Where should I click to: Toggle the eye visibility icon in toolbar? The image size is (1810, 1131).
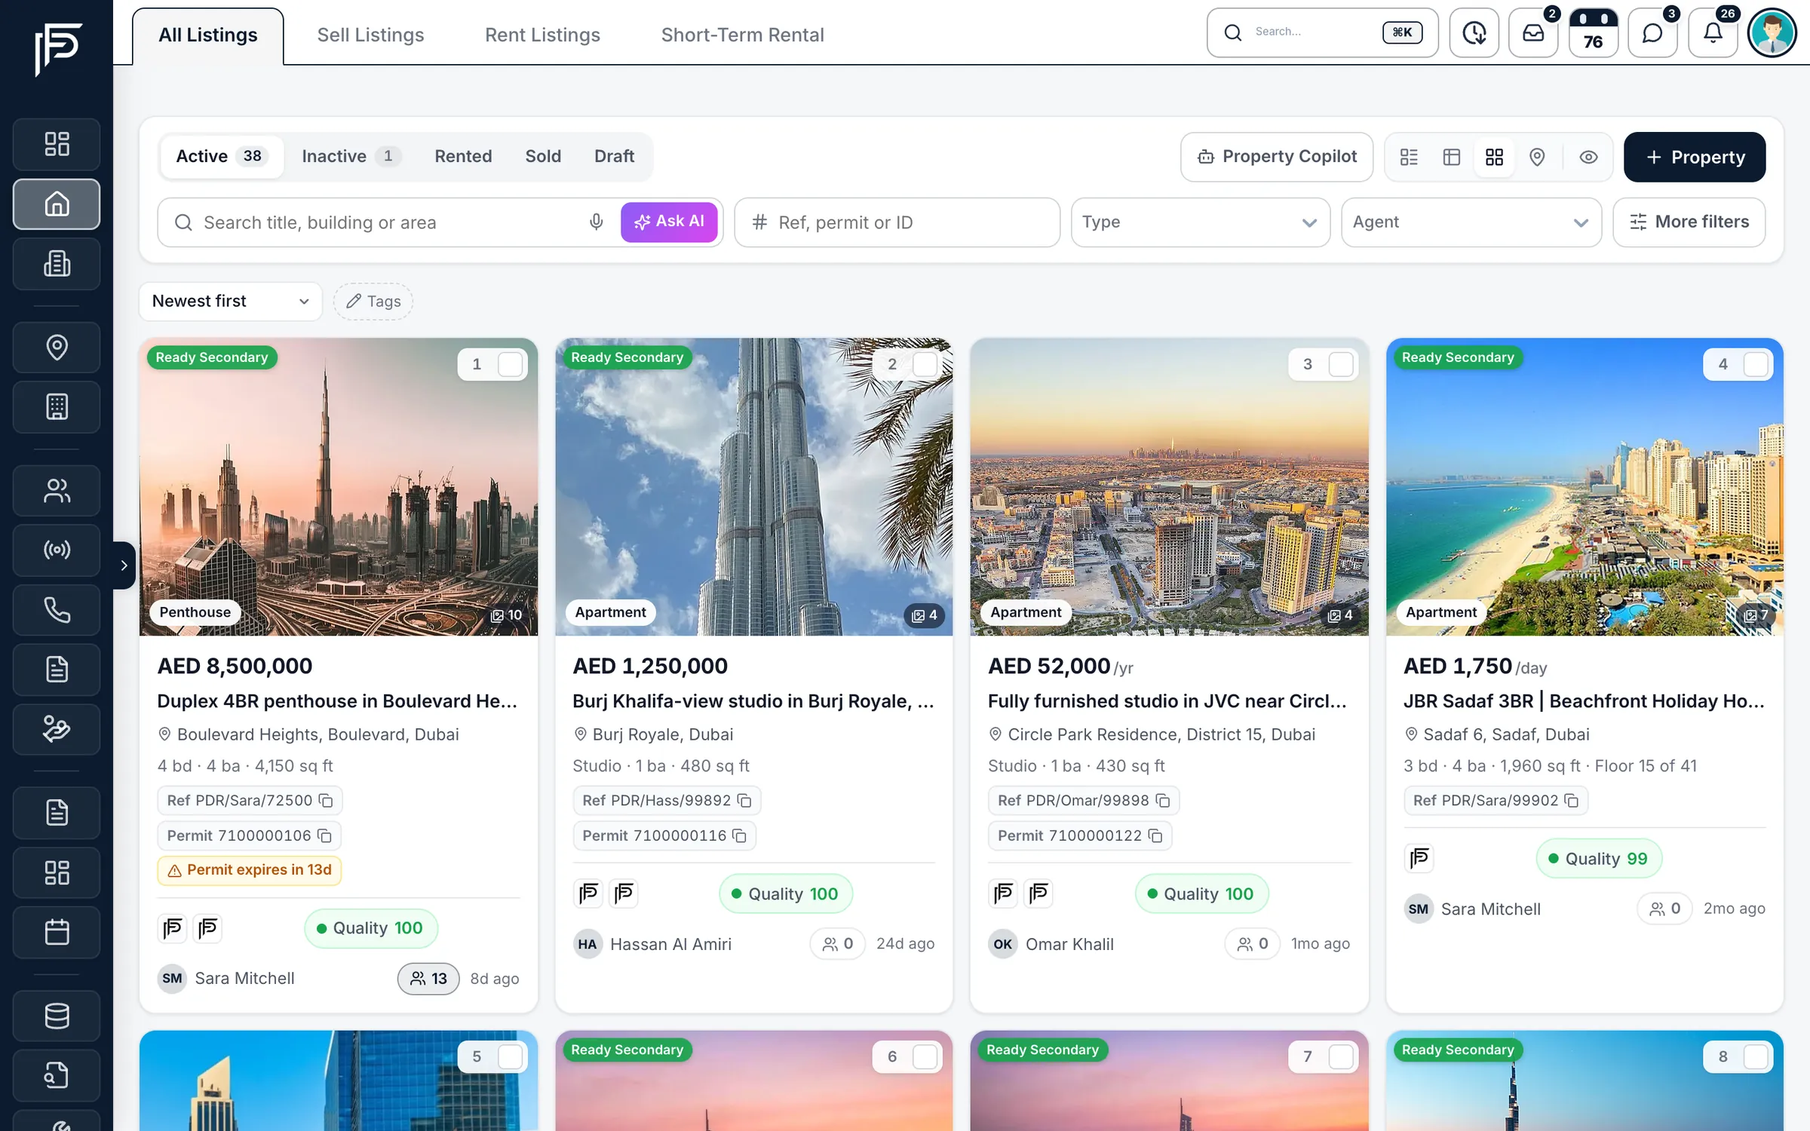1588,157
